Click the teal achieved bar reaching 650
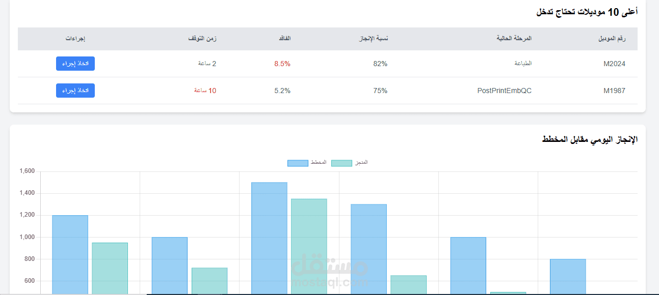659x295 pixels. tap(408, 285)
